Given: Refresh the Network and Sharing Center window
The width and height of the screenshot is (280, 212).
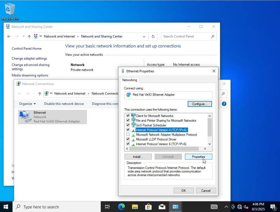Looking at the screenshot, I should coord(153,36).
